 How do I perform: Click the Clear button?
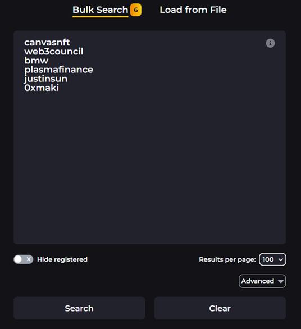point(220,308)
